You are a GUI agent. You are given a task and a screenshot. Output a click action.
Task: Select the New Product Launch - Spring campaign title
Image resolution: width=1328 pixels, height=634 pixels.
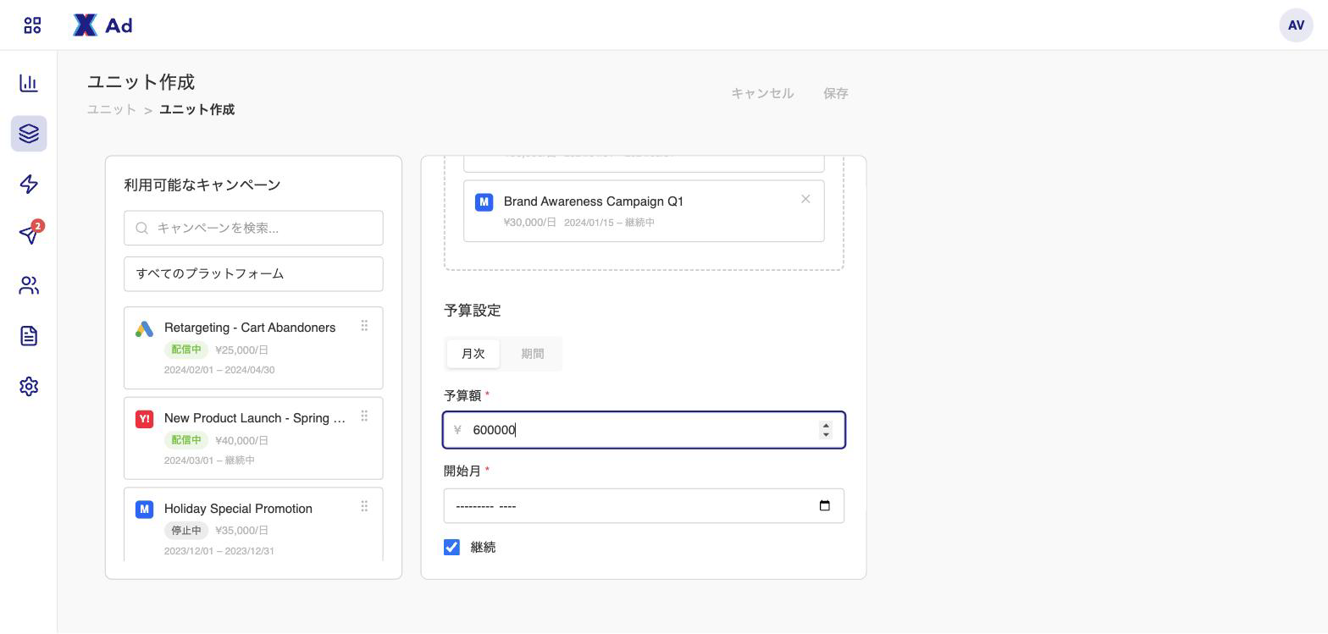[255, 418]
